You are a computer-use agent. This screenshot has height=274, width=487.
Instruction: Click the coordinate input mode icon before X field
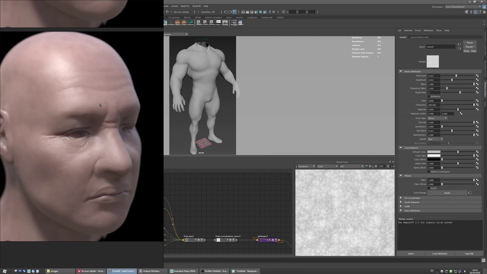point(283,12)
